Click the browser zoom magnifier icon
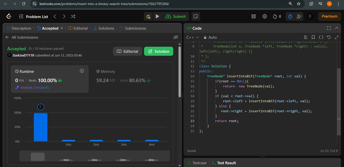The width and height of the screenshot is (344, 167). pyautogui.click(x=290, y=4)
